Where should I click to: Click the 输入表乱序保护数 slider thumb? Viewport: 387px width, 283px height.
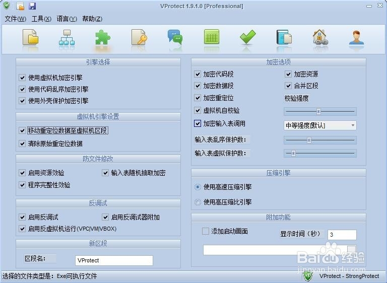click(309, 140)
